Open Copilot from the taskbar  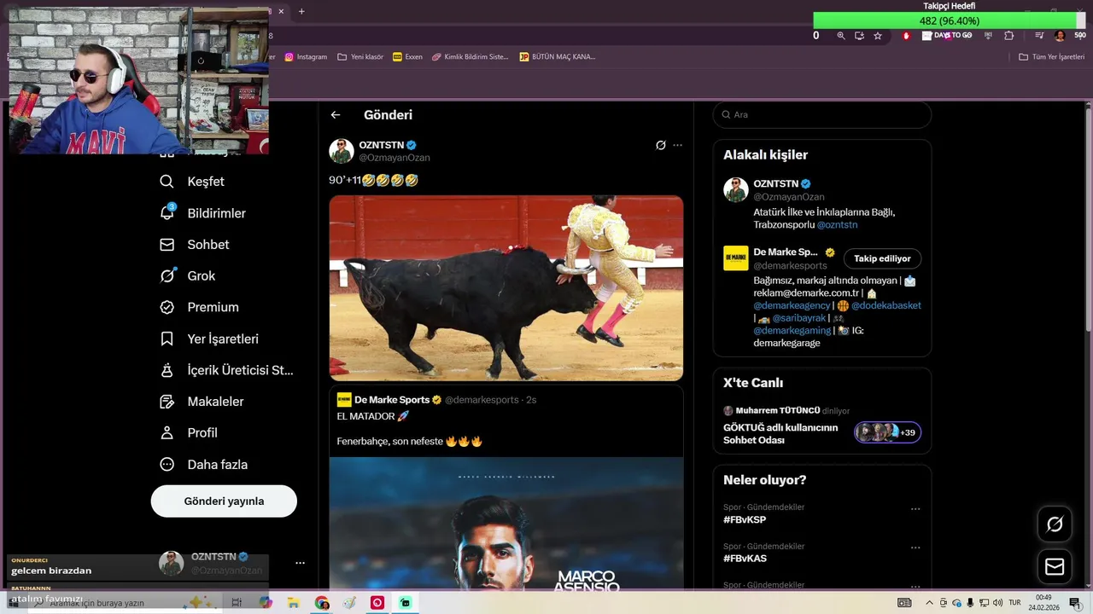coord(266,603)
